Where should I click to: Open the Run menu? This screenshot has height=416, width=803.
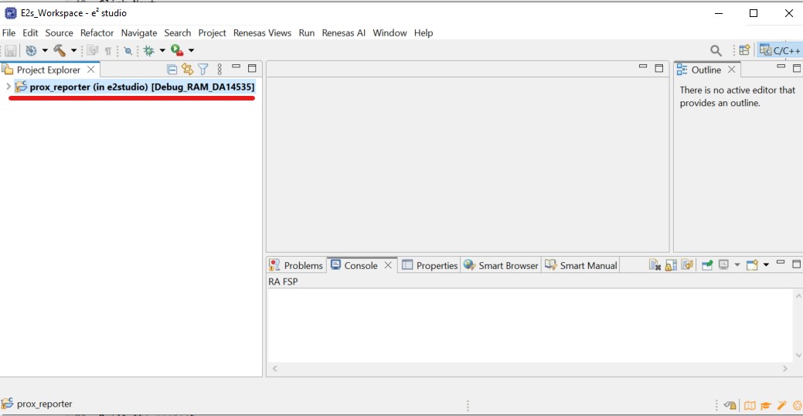click(306, 32)
